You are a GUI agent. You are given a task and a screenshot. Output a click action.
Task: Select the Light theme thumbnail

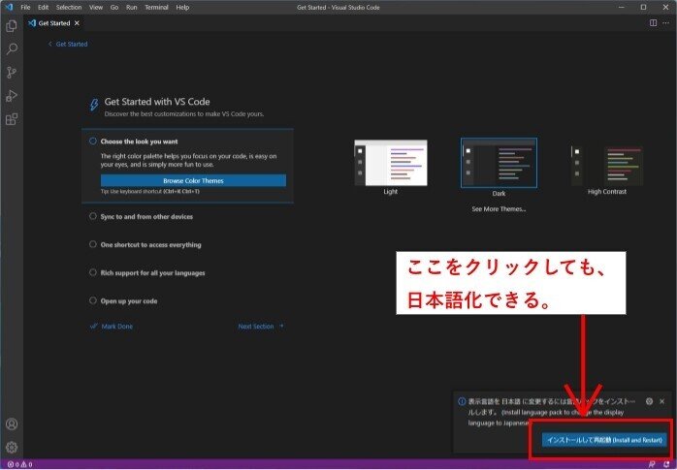(390, 163)
